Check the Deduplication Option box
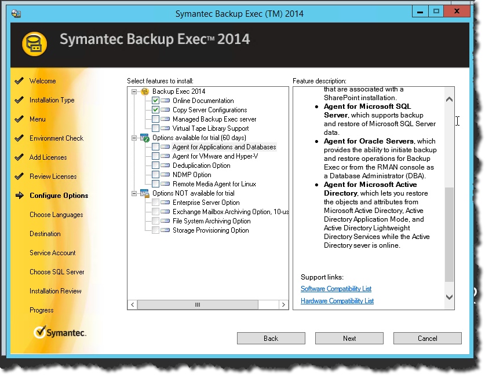 click(x=156, y=166)
